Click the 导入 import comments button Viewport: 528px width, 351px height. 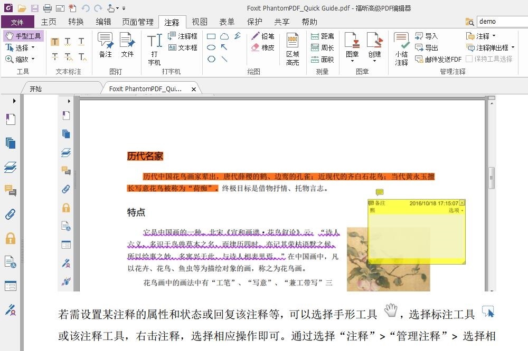[426, 36]
